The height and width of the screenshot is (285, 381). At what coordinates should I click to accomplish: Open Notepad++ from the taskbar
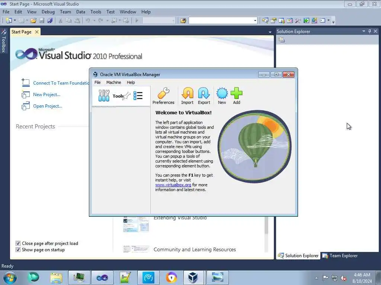tap(125, 278)
